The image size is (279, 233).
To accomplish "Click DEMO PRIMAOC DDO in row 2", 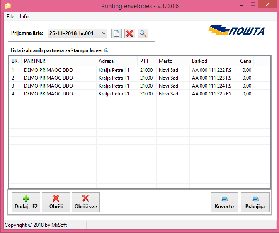I will 49,78.
